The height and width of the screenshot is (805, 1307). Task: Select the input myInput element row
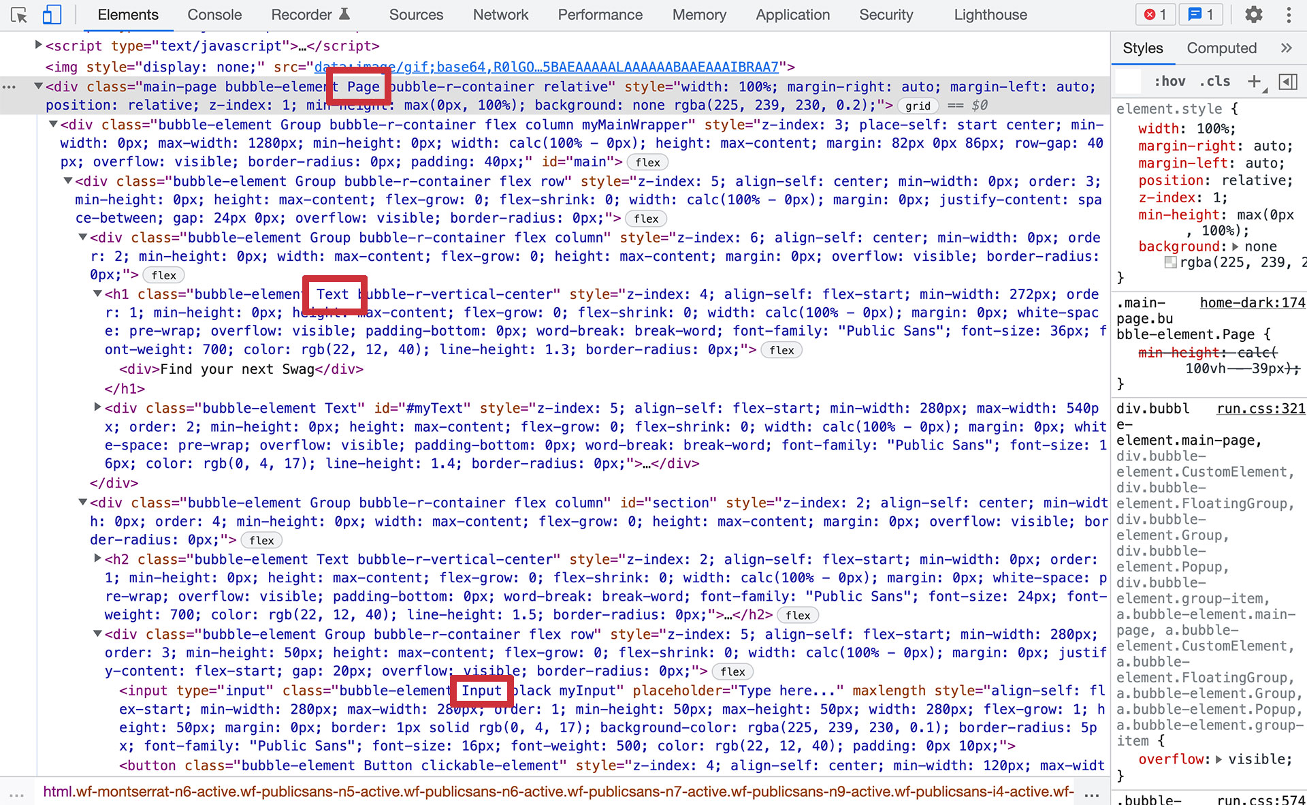point(613,719)
